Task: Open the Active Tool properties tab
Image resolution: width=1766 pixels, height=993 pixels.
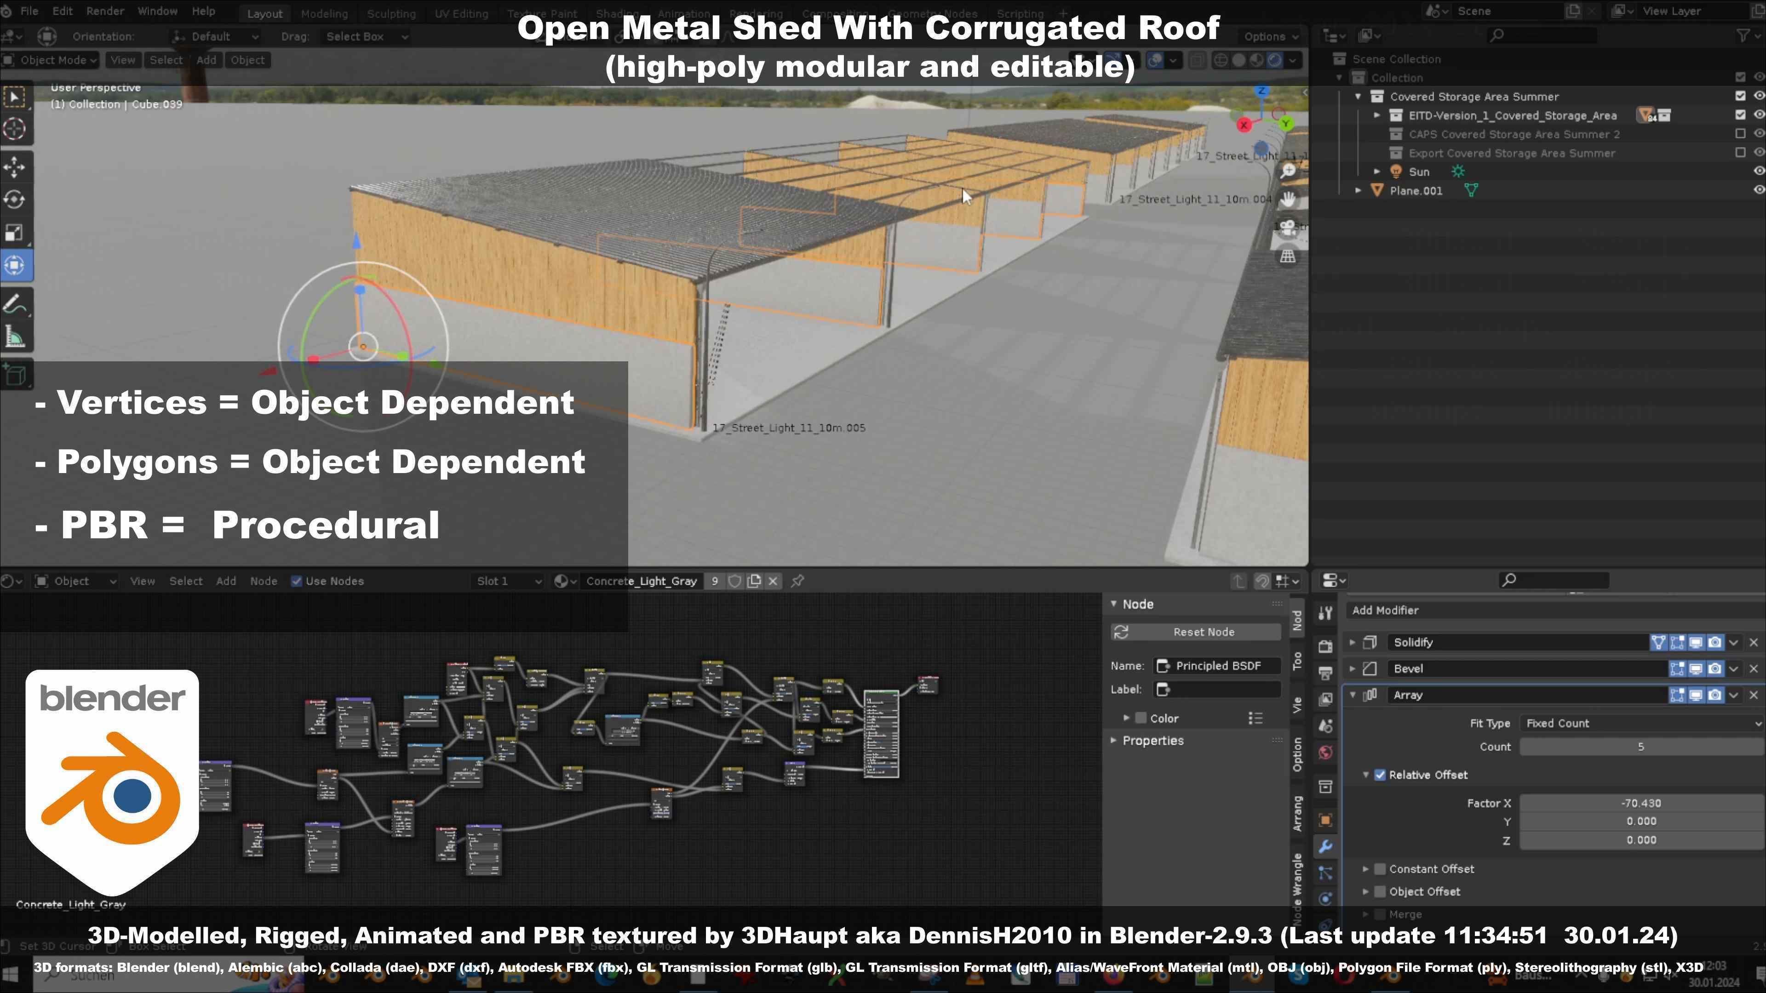Action: pos(1325,613)
